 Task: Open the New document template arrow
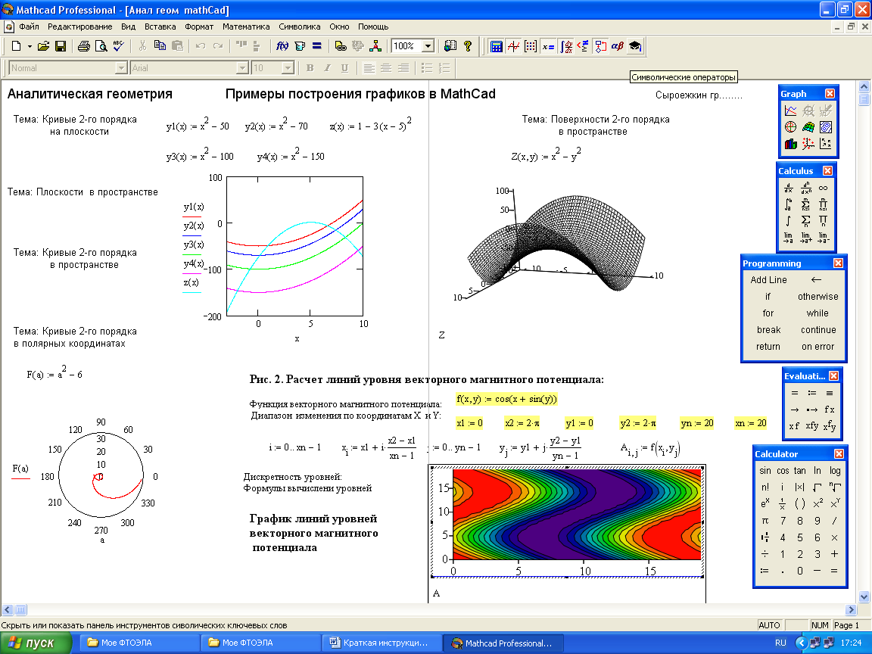point(30,46)
